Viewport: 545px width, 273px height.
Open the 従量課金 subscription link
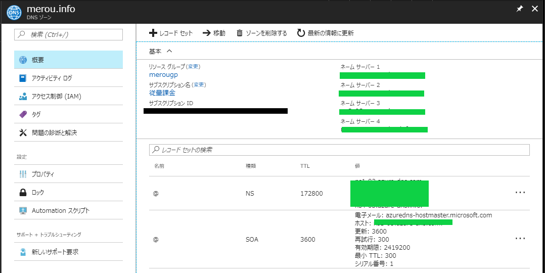click(x=162, y=93)
